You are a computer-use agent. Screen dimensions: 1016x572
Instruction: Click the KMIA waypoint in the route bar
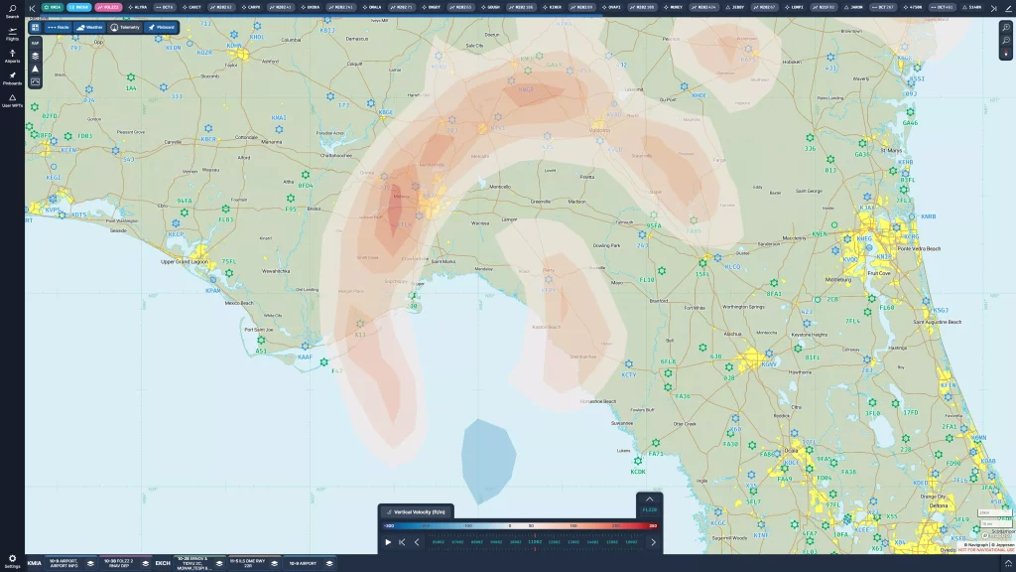pyautogui.click(x=52, y=8)
